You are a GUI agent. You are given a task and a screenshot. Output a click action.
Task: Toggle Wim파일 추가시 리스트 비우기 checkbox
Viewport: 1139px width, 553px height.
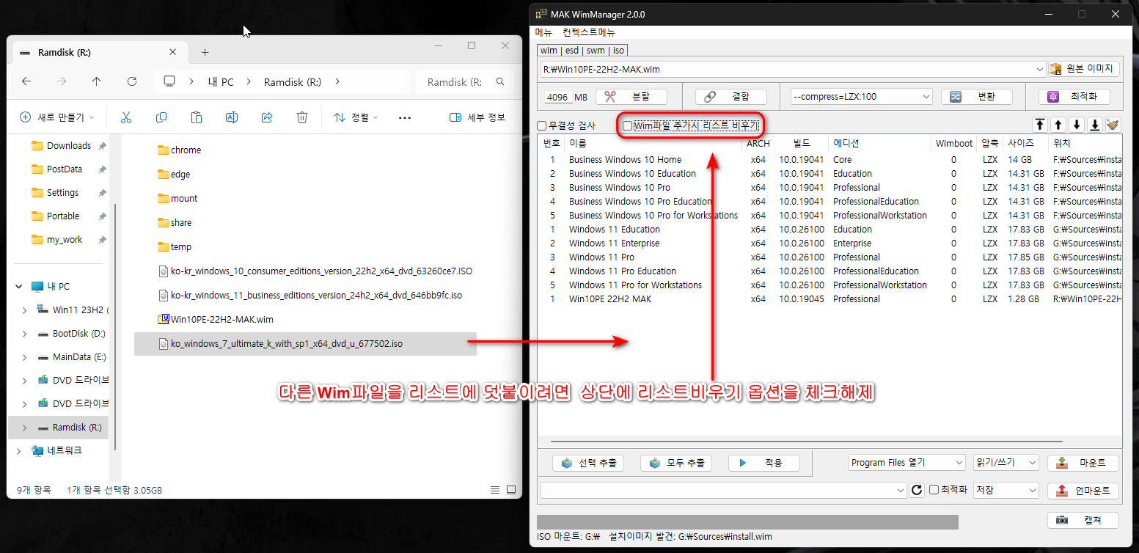pyautogui.click(x=627, y=125)
